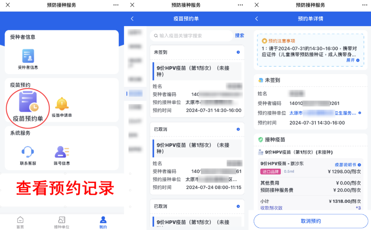Close the right 预防接种服务 panel

coord(257,5)
